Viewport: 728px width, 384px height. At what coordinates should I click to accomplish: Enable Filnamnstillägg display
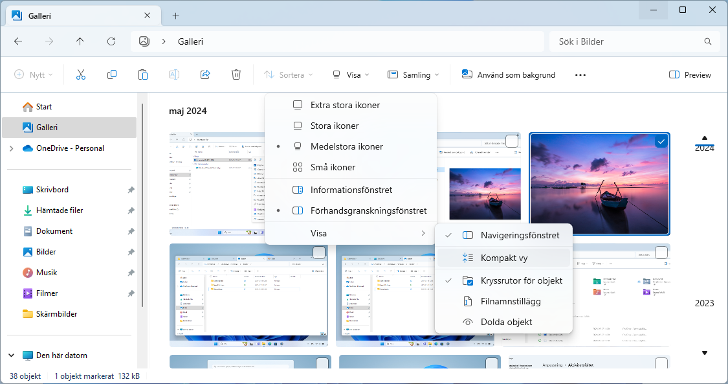[503, 301]
